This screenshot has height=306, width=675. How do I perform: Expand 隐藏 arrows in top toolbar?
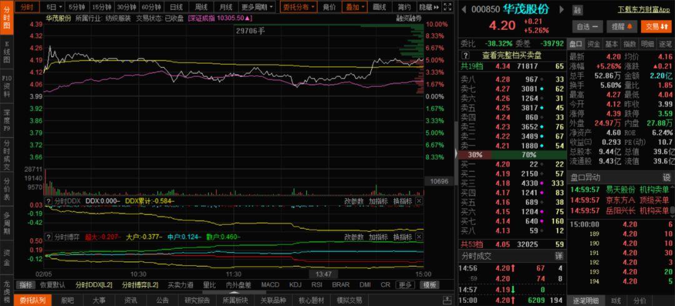click(429, 7)
